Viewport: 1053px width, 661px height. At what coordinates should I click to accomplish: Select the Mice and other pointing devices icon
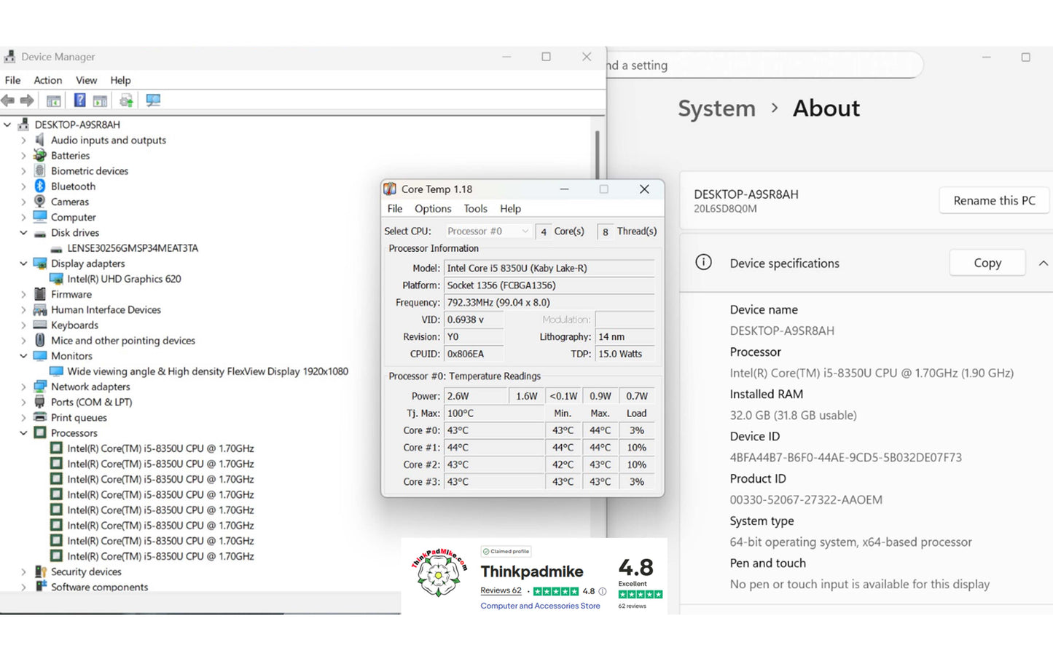coord(40,340)
